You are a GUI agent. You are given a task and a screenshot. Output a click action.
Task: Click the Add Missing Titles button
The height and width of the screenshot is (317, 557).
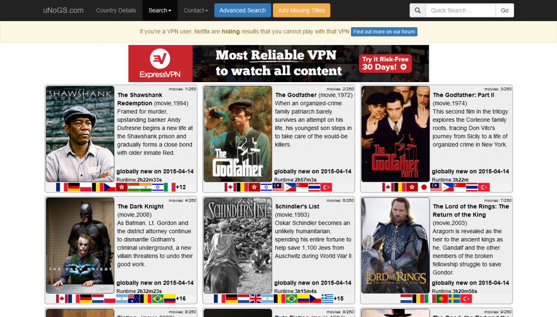(301, 10)
